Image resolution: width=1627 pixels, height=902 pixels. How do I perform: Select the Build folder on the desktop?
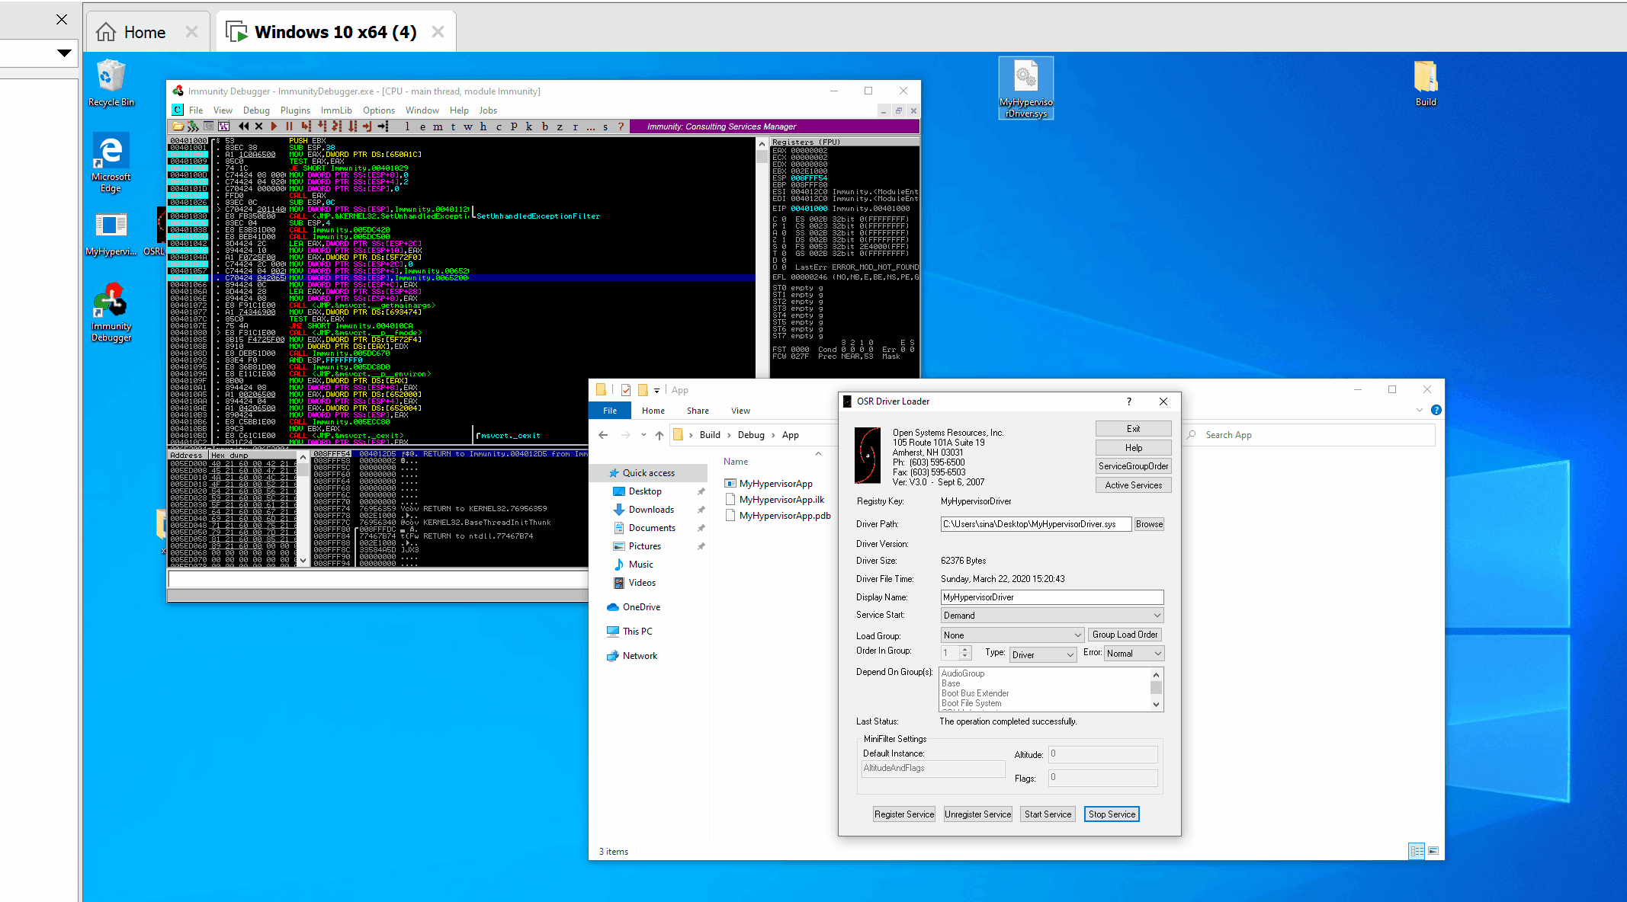pos(1426,84)
